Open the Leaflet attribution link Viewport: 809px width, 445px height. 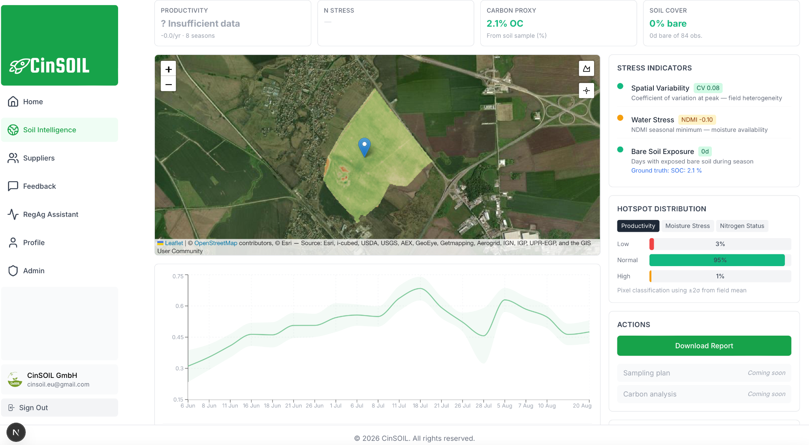[x=174, y=243]
